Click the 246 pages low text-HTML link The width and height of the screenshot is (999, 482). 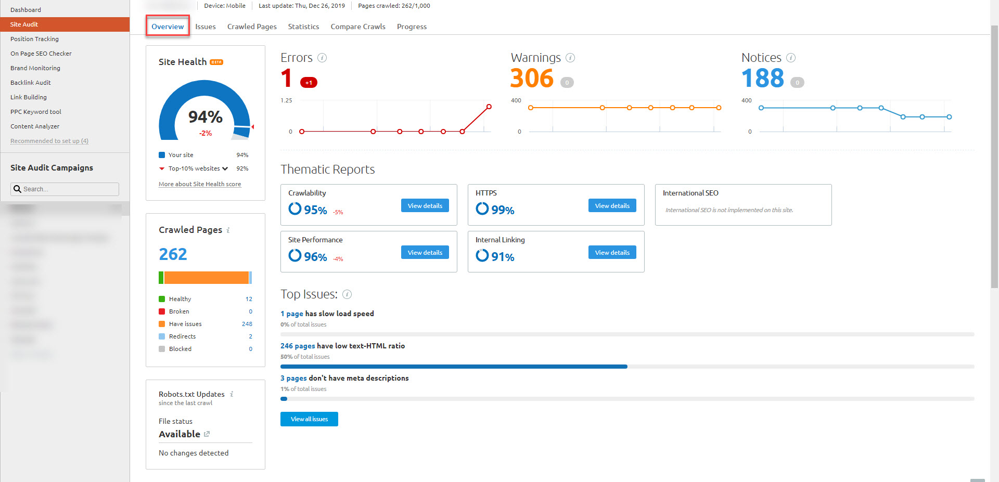pos(298,346)
